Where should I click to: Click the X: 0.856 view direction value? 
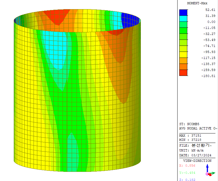(x=187, y=166)
